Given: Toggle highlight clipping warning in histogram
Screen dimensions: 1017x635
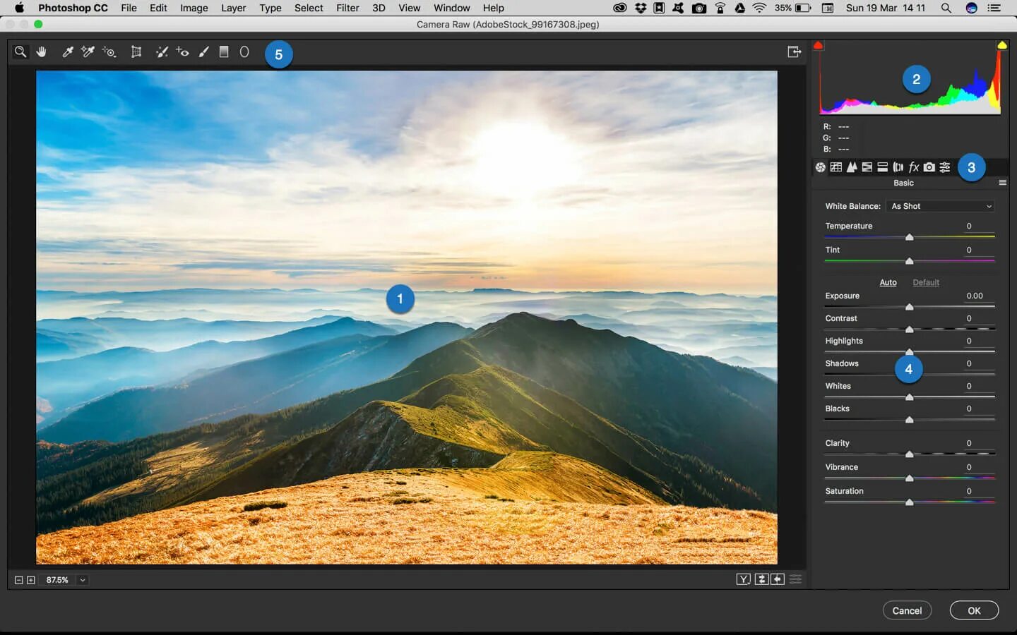Looking at the screenshot, I should tap(1001, 45).
